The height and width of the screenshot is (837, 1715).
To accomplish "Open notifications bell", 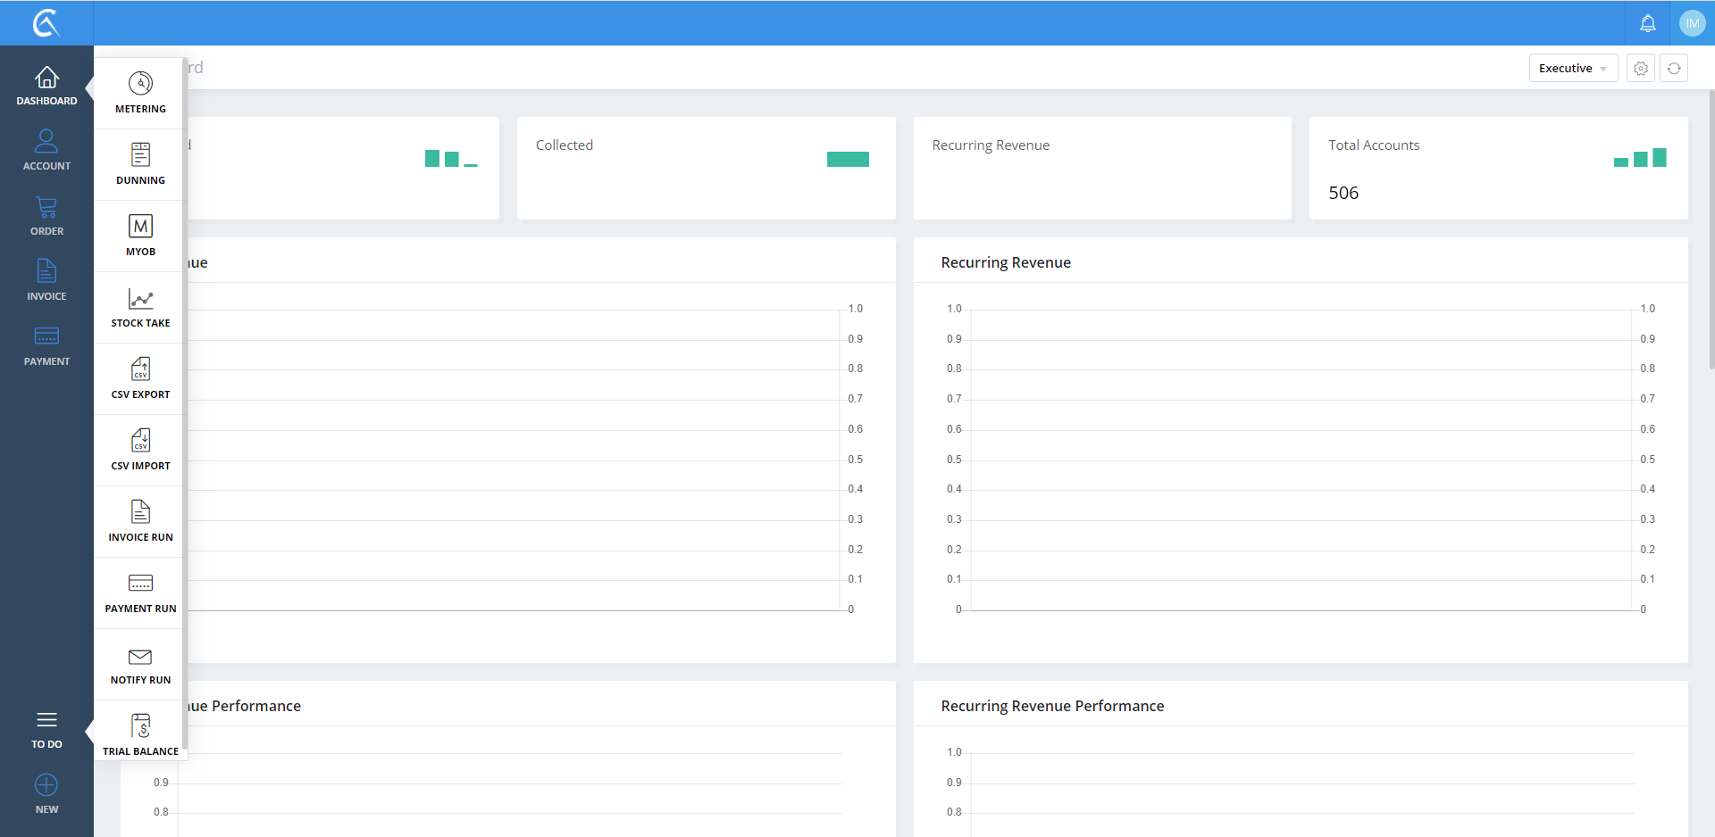I will pyautogui.click(x=1648, y=23).
